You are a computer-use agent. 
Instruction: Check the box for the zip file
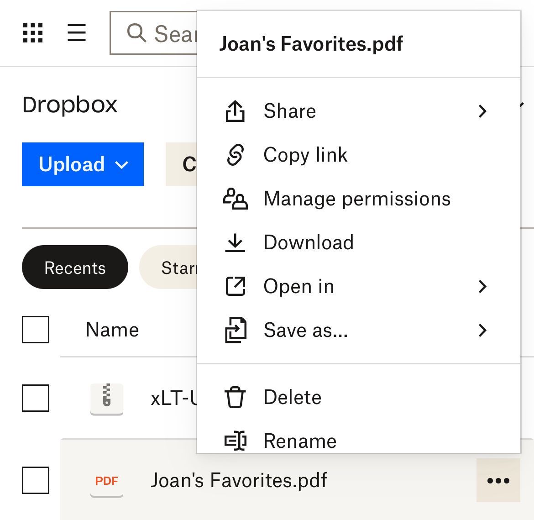pyautogui.click(x=36, y=398)
